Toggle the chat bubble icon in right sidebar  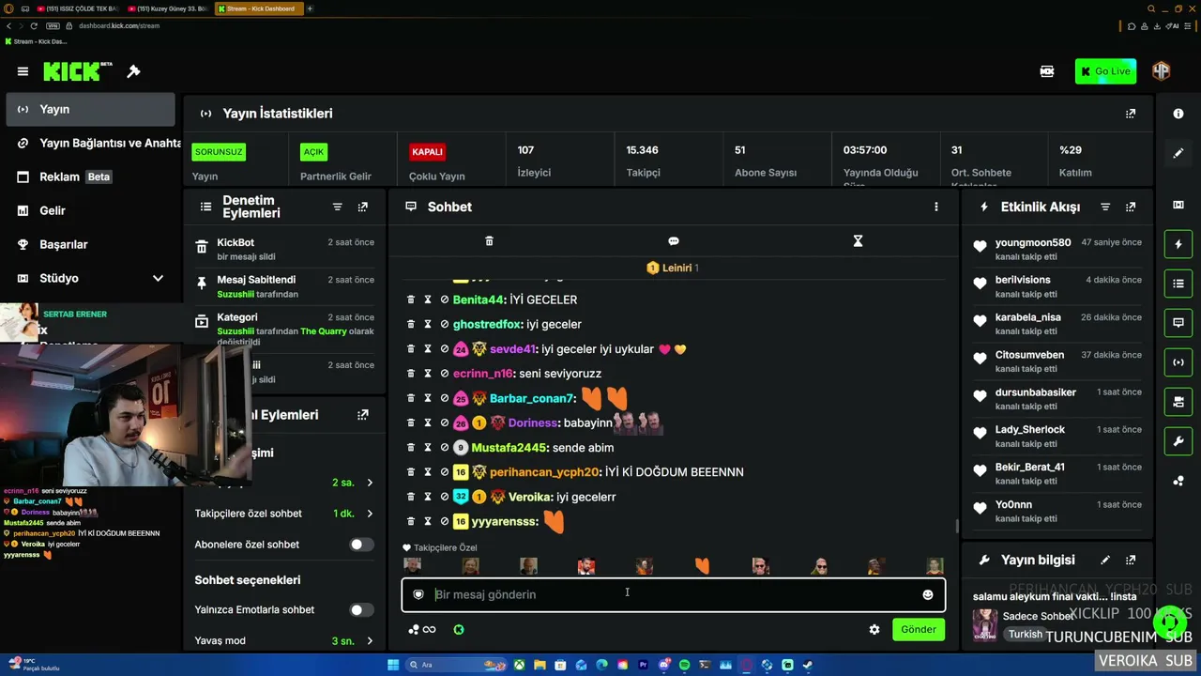1178,323
